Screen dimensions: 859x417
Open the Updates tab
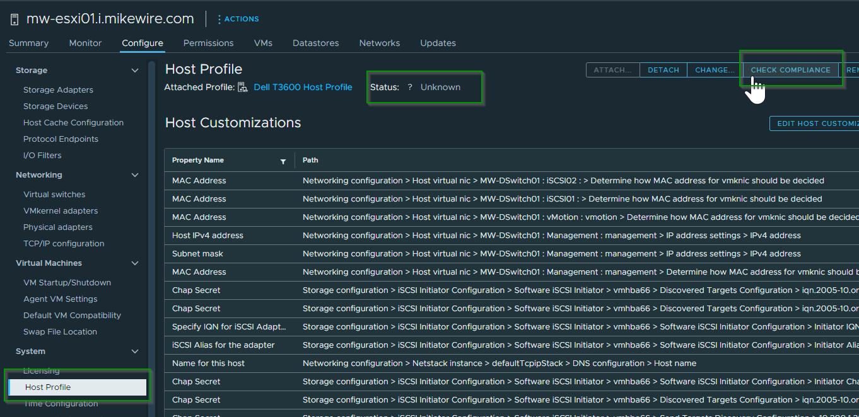point(438,43)
